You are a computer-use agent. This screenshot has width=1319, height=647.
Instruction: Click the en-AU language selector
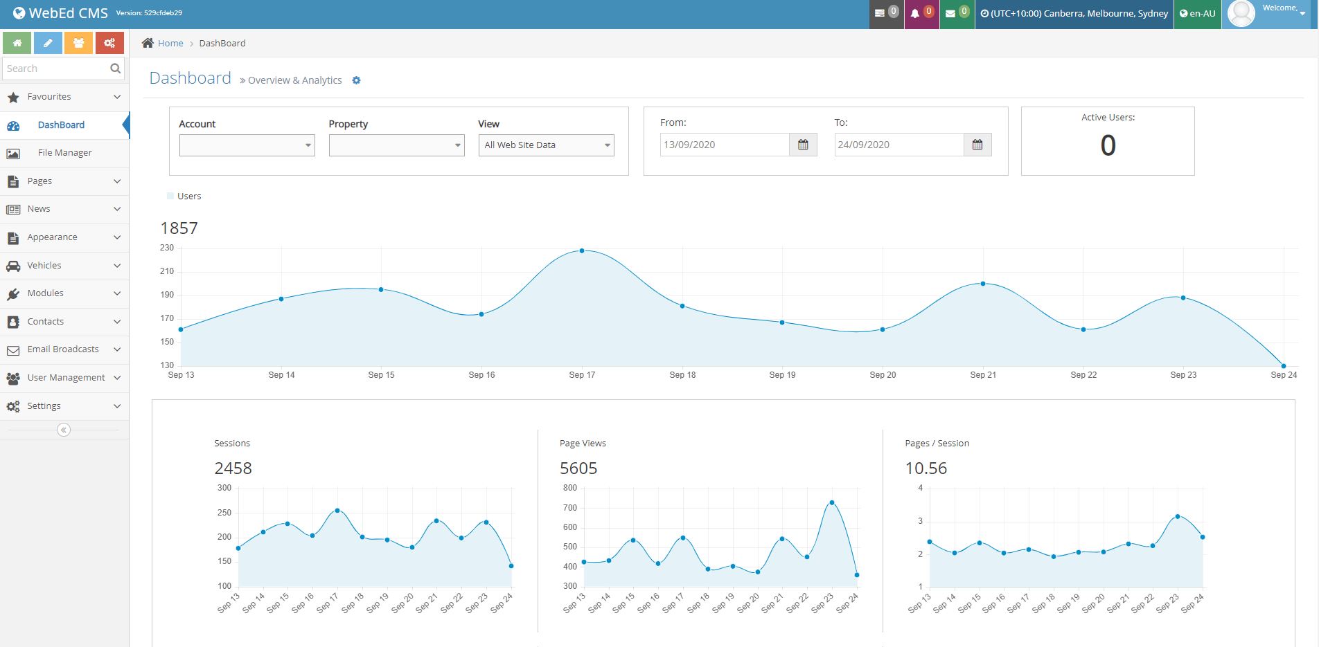click(1198, 14)
